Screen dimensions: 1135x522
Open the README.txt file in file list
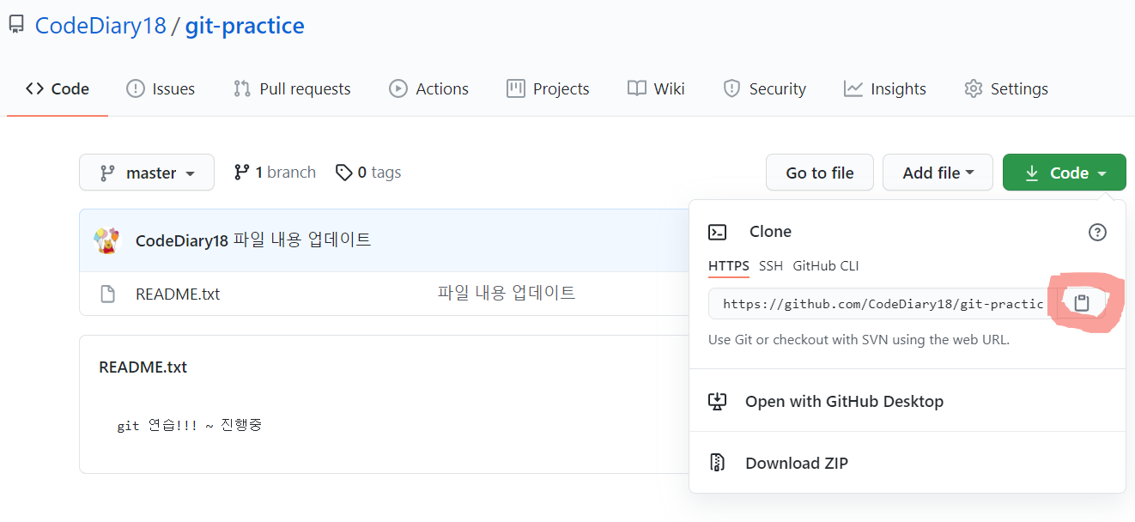pyautogui.click(x=178, y=294)
